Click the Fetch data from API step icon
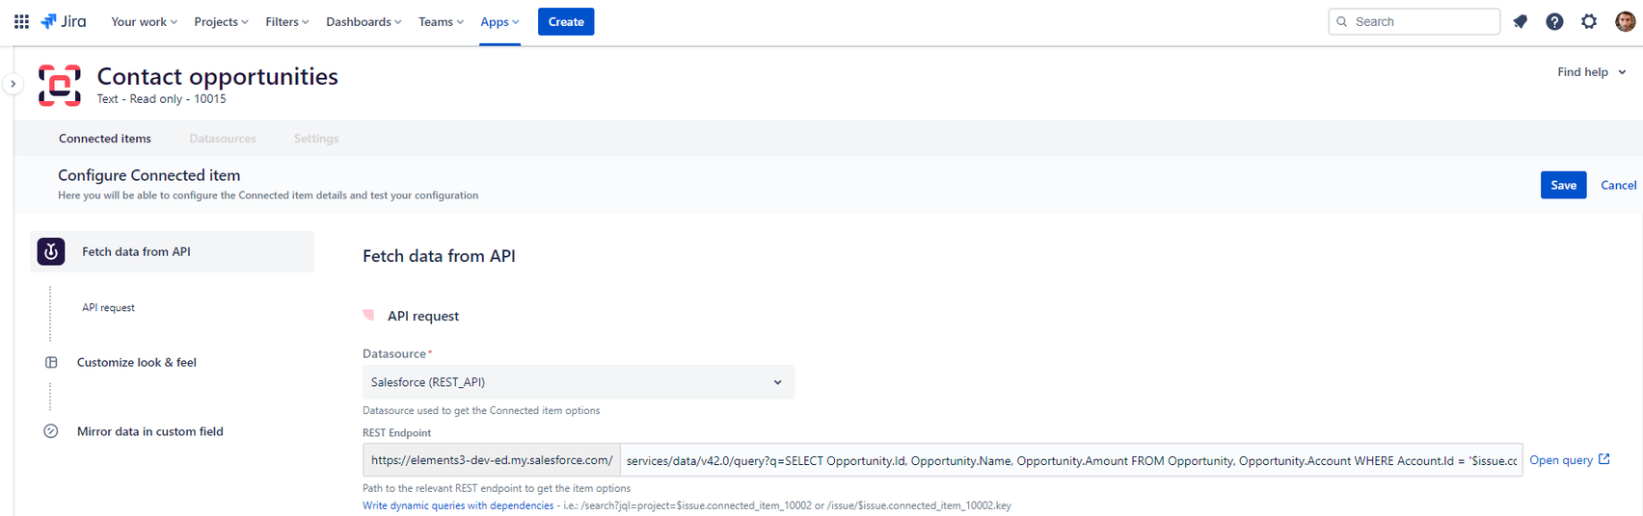Image resolution: width=1643 pixels, height=516 pixels. click(x=51, y=251)
